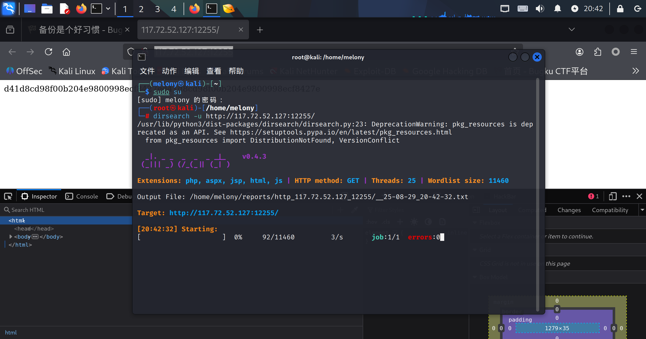Open a new browser tab
This screenshot has height=339, width=646.
pos(260,30)
